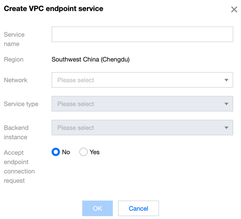
Task: Click the Accept endpoint connection request label
Action: (x=19, y=166)
